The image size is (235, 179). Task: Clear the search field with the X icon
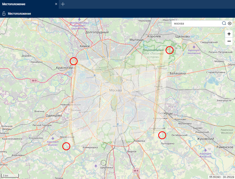click(x=230, y=23)
